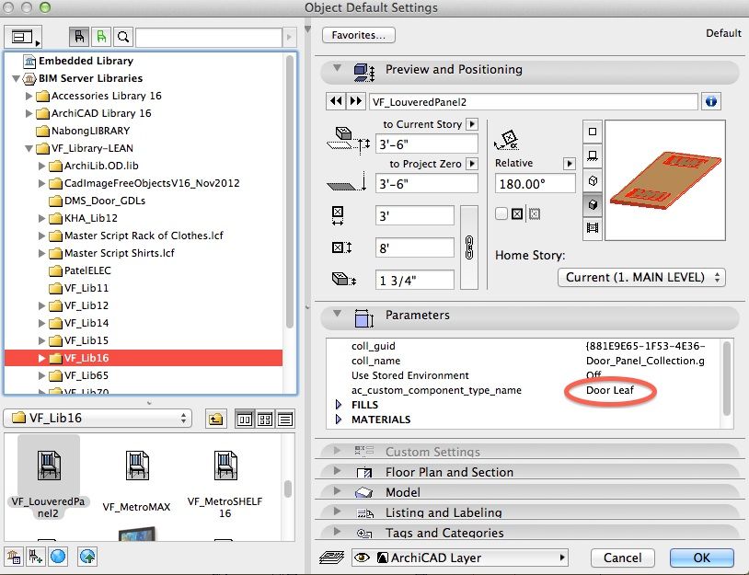Expand the Floor Plan and Section panel
749x575 pixels.
[x=338, y=471]
